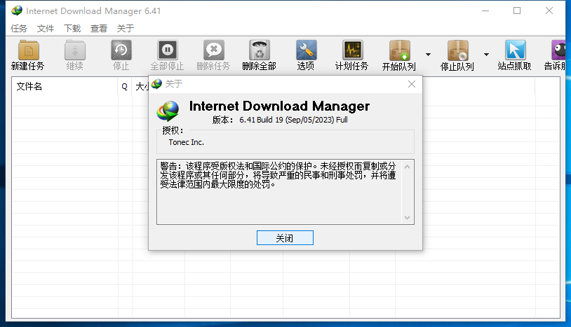
Task: Open the 任务 menu
Action: pyautogui.click(x=19, y=28)
